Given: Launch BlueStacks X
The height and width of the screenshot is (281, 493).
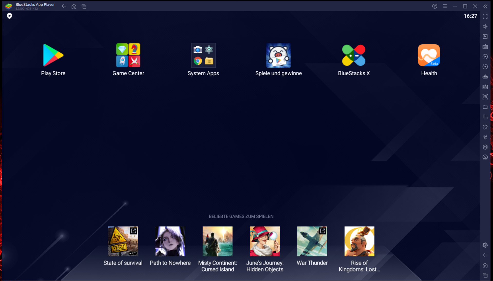Looking at the screenshot, I should click(354, 55).
